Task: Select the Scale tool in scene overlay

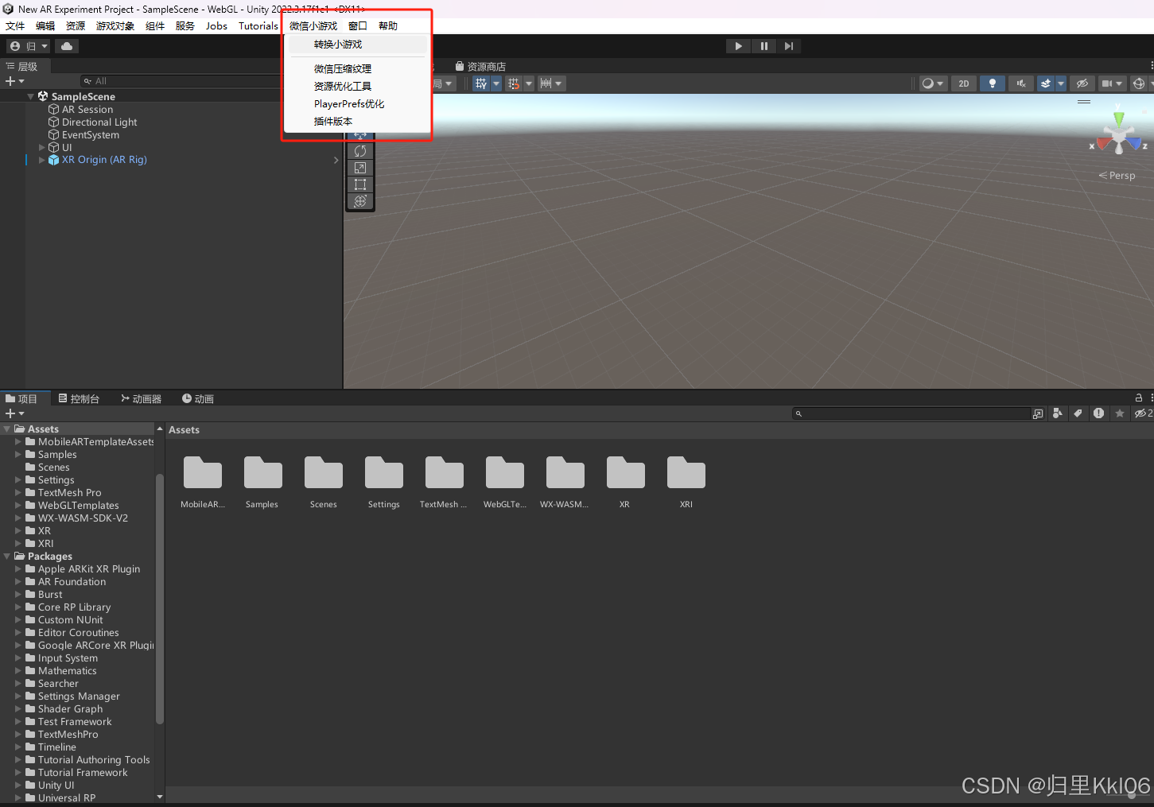Action: coord(360,168)
